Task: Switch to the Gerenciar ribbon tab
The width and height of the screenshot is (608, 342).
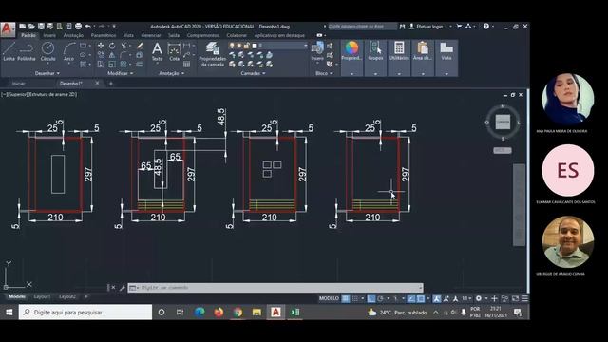Action: (151, 35)
